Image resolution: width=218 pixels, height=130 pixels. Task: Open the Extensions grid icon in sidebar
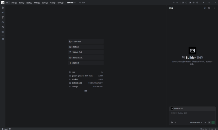pos(3,39)
